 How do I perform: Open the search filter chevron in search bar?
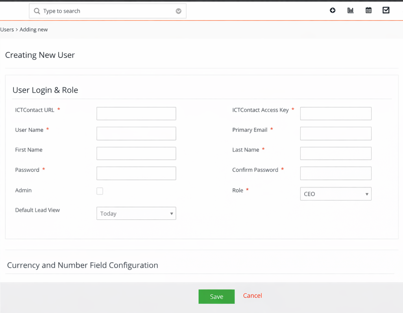coord(178,11)
